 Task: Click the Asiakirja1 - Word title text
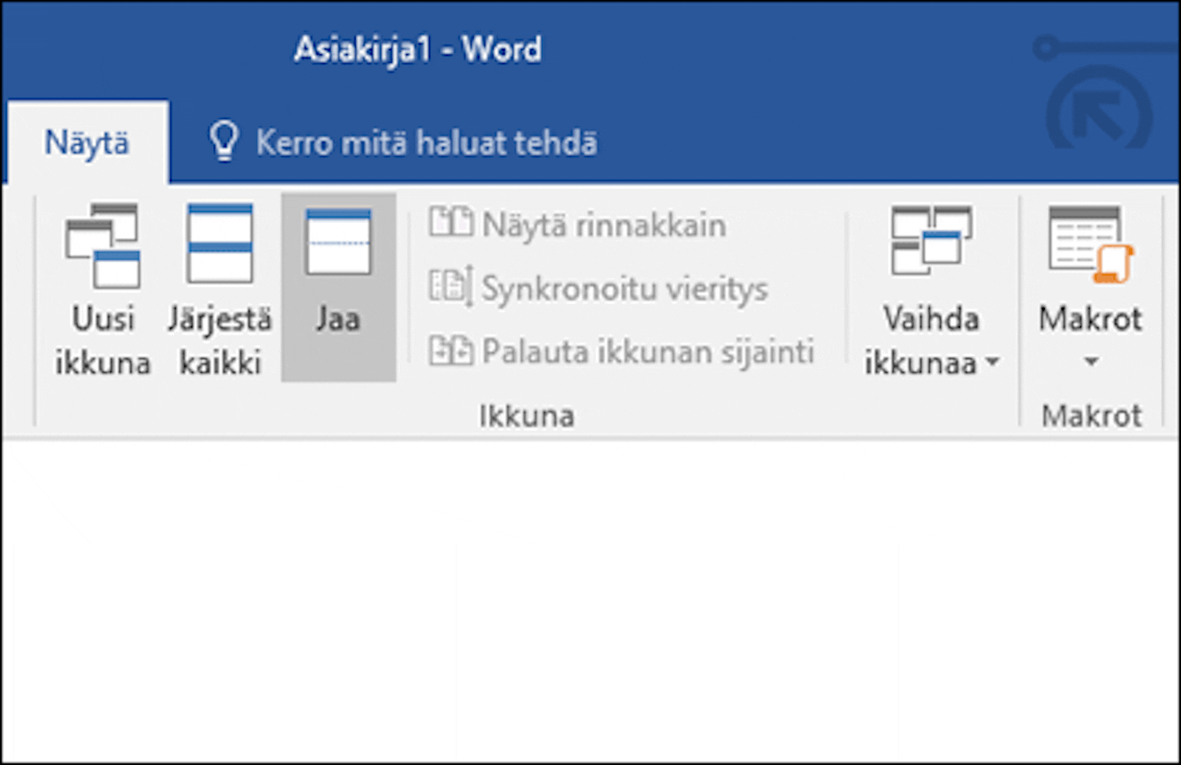417,50
